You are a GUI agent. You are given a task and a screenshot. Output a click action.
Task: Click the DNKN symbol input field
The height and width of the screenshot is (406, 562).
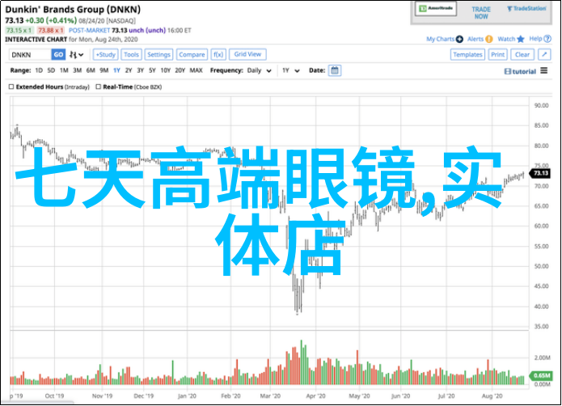click(30, 54)
